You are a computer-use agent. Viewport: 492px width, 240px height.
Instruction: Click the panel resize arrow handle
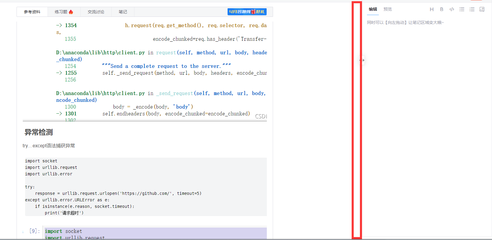click(x=362, y=60)
